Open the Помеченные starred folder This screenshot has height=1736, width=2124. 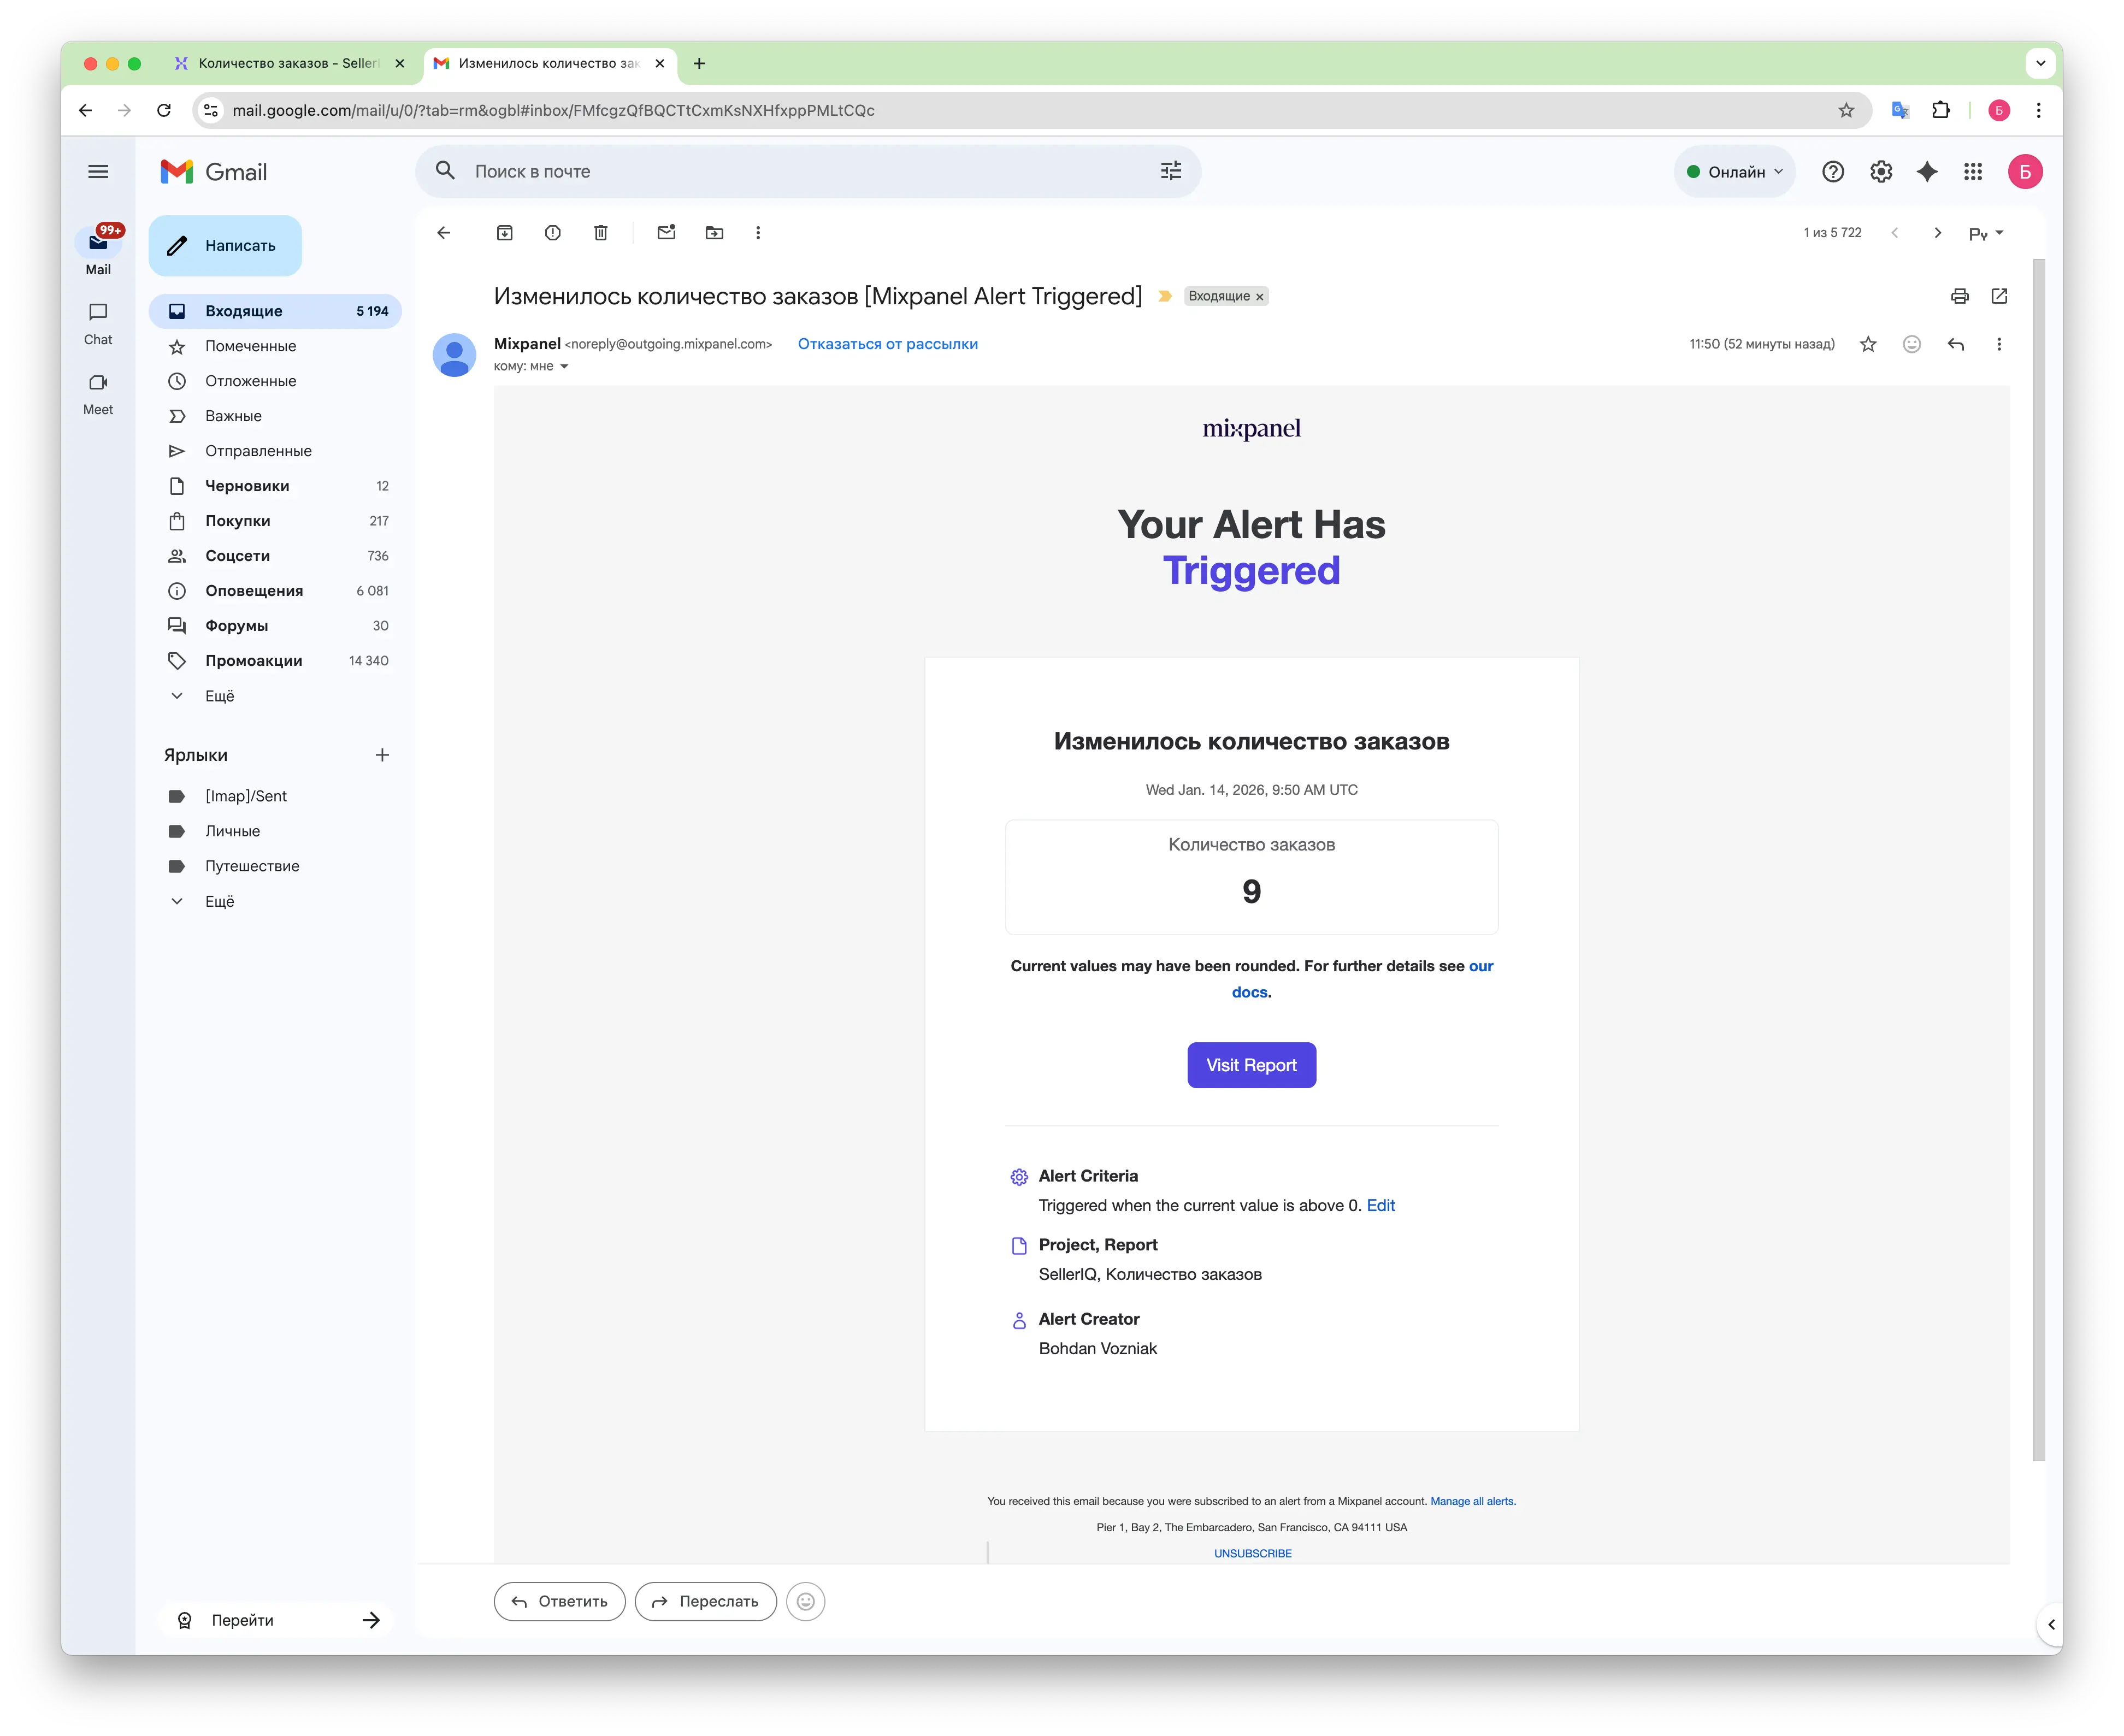(275, 346)
